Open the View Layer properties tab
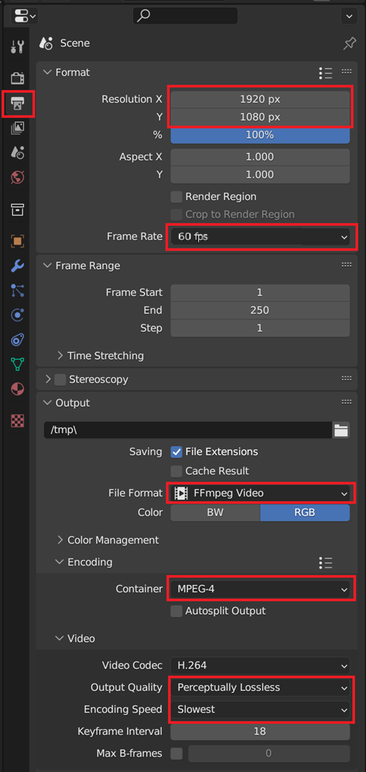 17,128
